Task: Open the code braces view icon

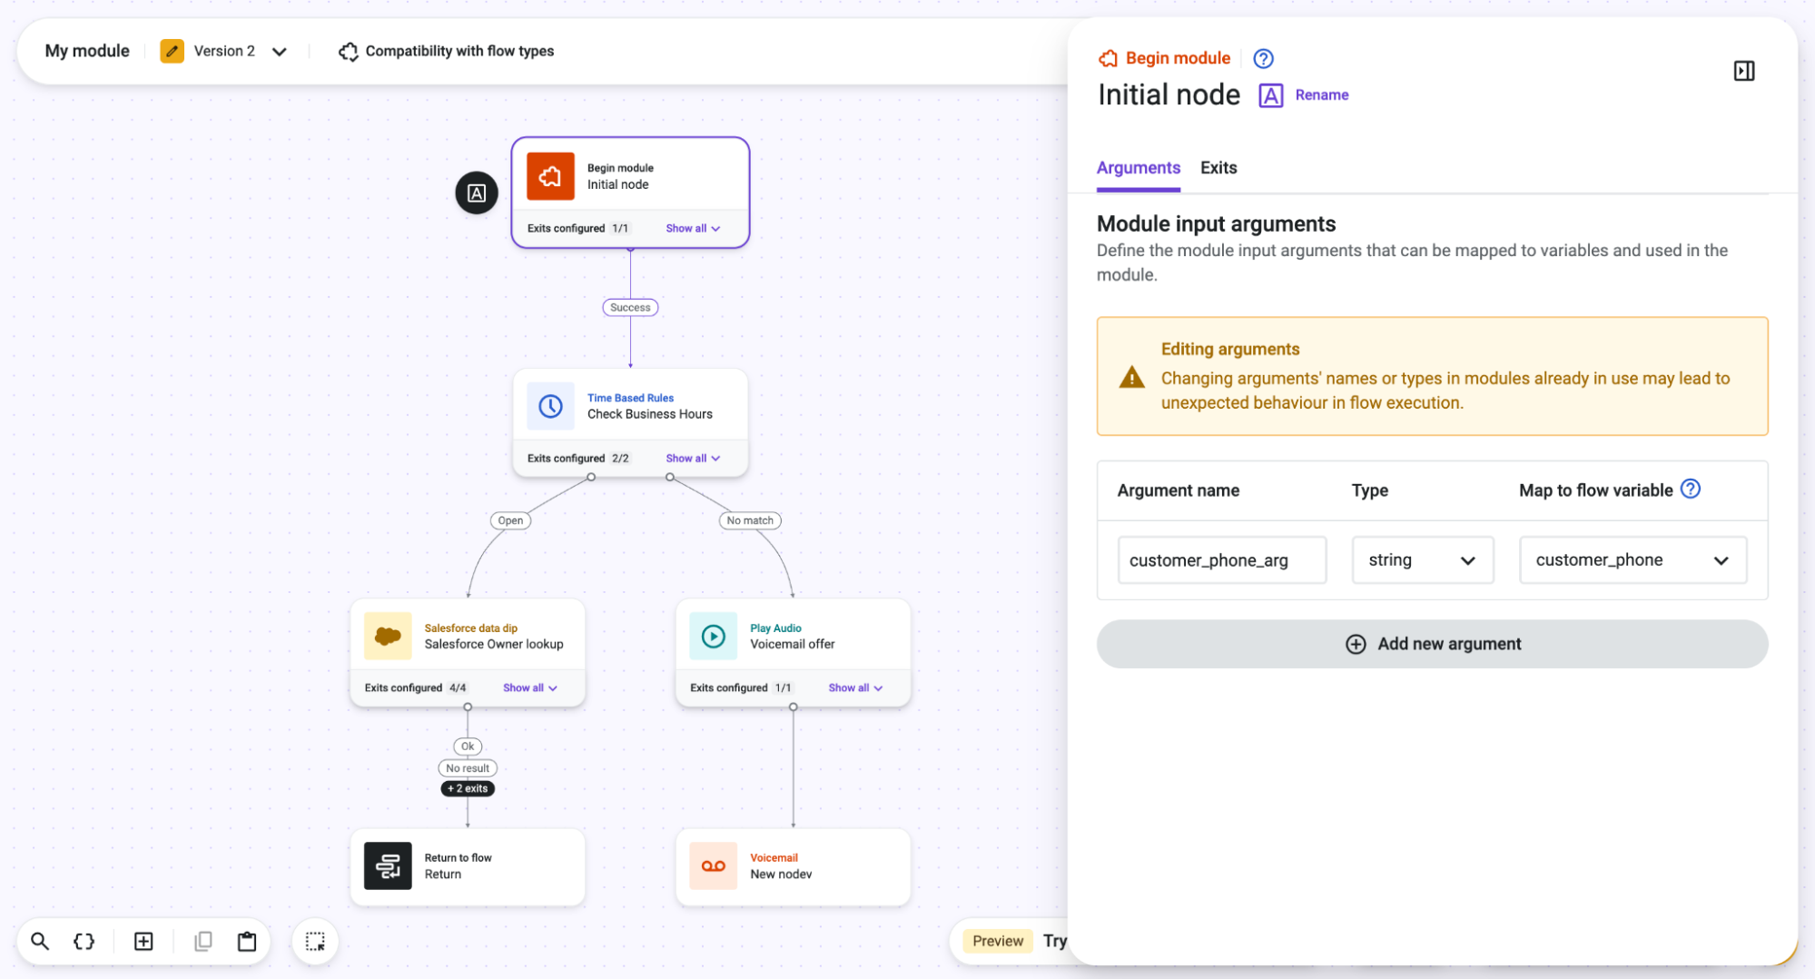Action: 84,941
